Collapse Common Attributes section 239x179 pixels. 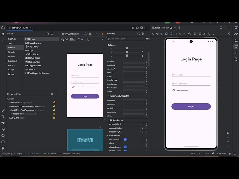(x=108, y=96)
